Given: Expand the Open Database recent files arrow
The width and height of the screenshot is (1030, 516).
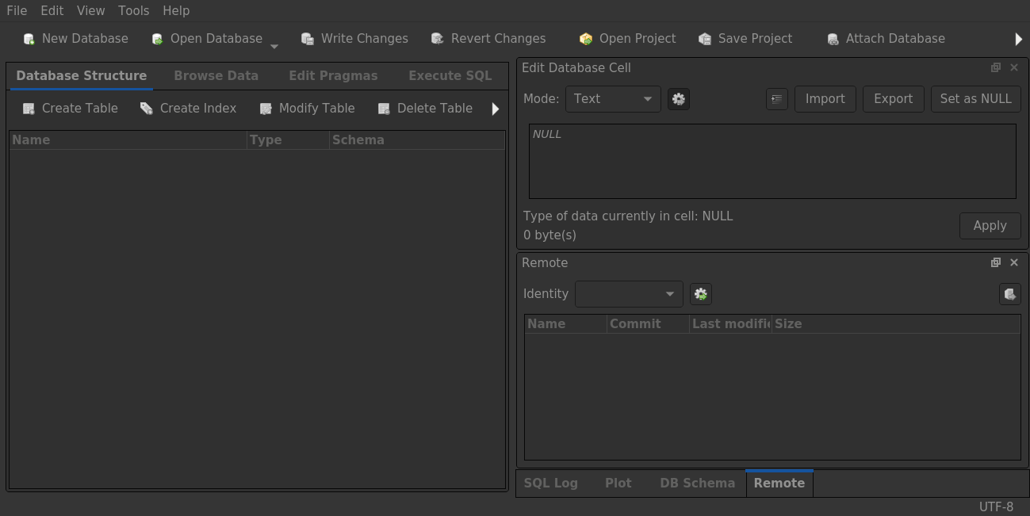Looking at the screenshot, I should pyautogui.click(x=274, y=46).
